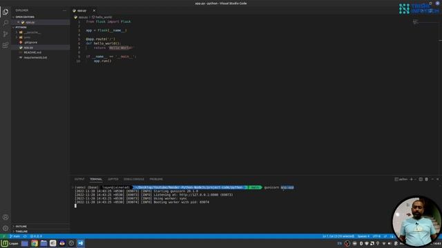Split the terminal
The width and height of the screenshot is (442, 248).
click(421, 179)
